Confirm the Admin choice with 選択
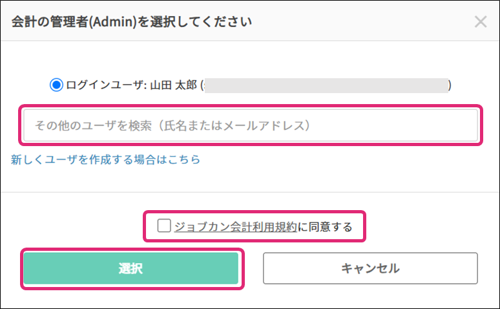 click(x=130, y=268)
